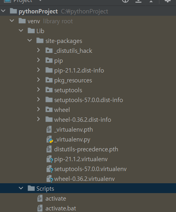
Task: Click the Expand All toolbar icon
Action: point(138,1)
